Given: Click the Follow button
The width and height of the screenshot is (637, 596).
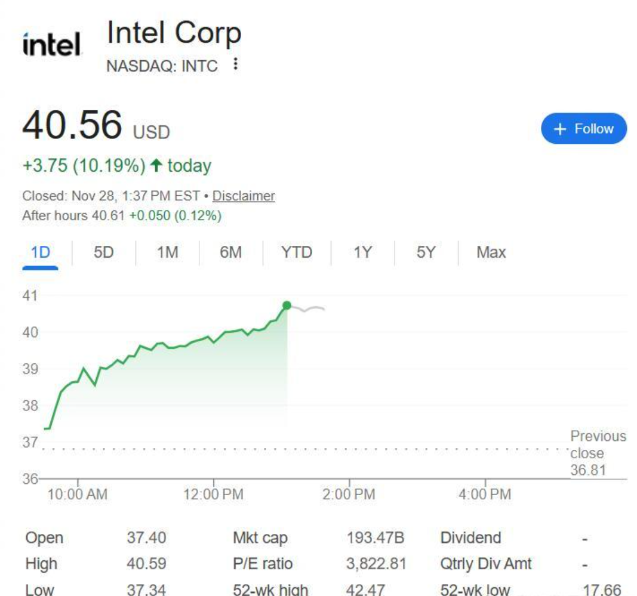Looking at the screenshot, I should point(583,129).
